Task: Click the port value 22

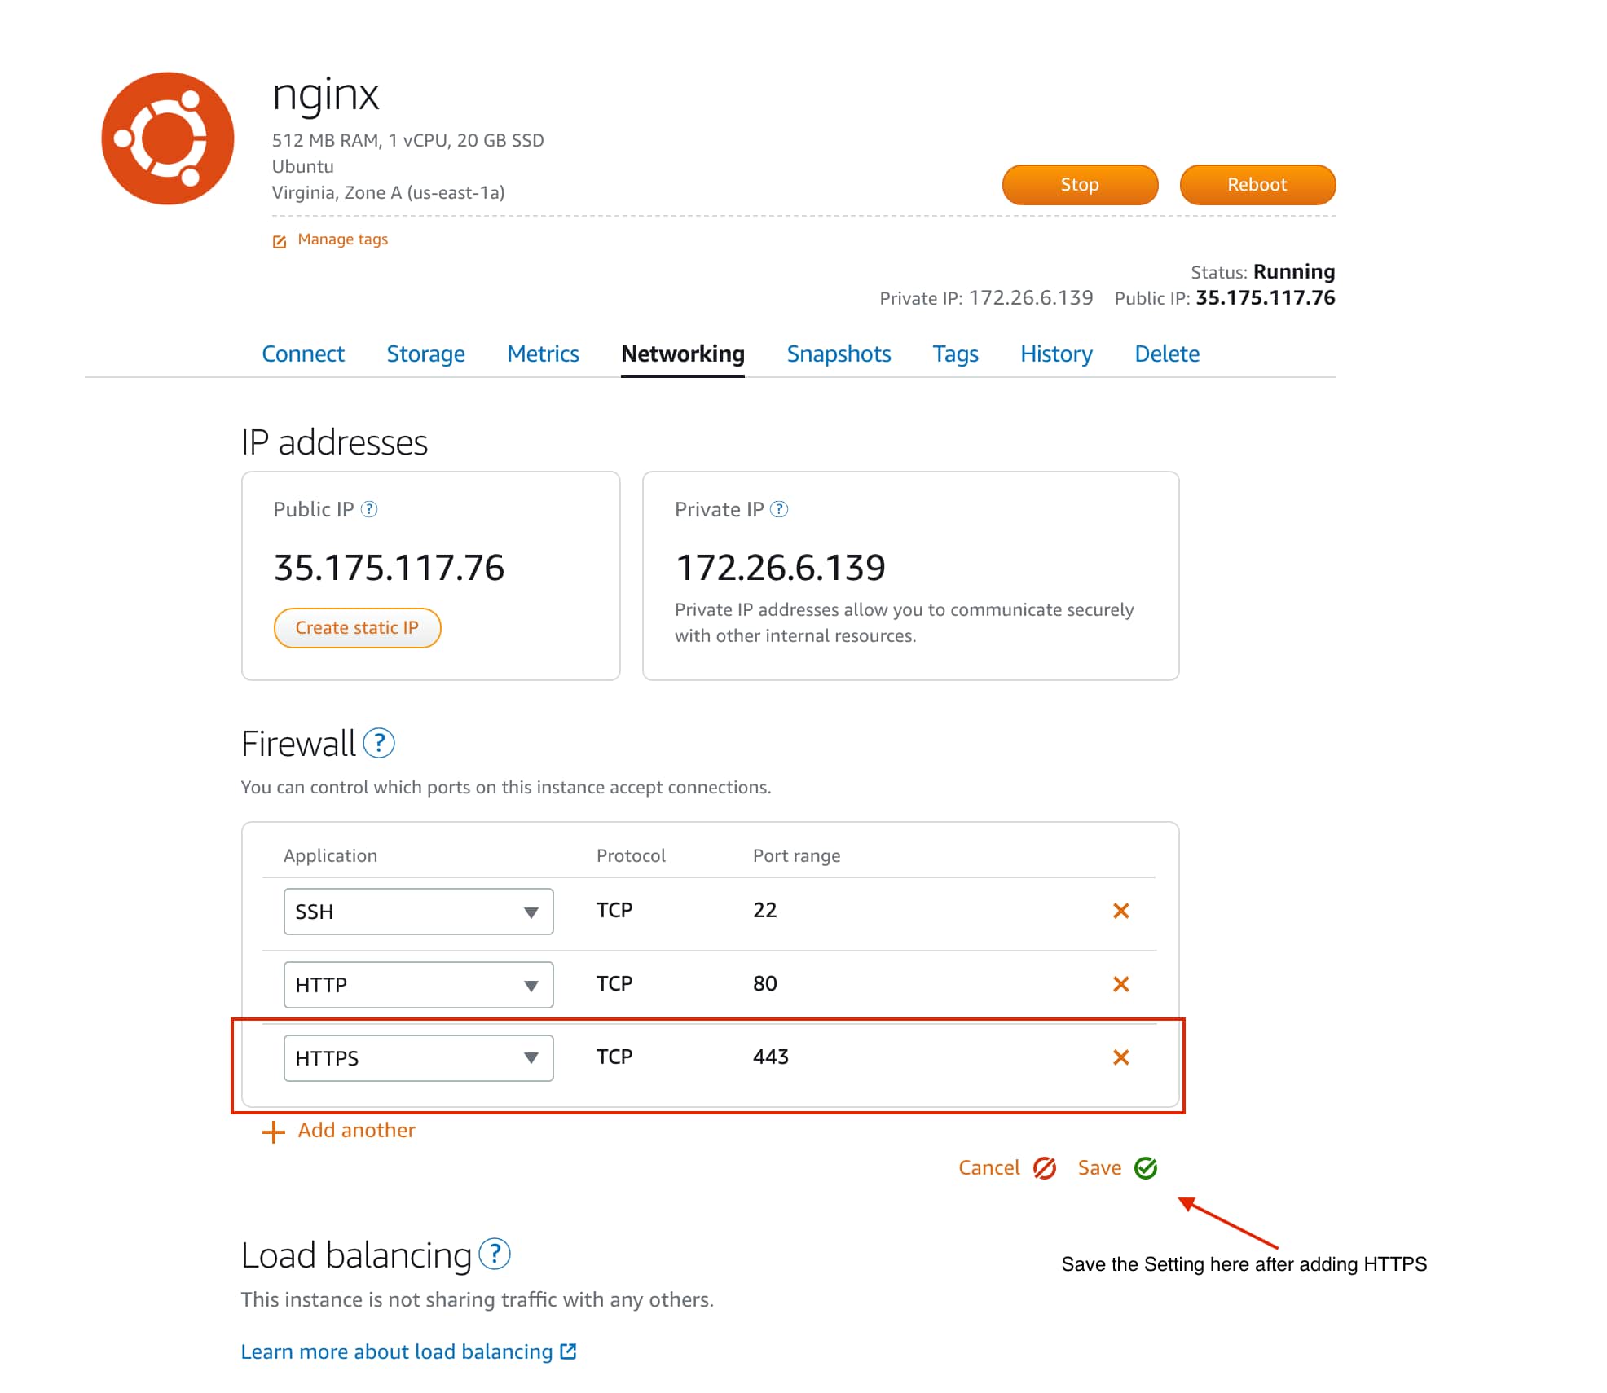Action: coord(764,910)
